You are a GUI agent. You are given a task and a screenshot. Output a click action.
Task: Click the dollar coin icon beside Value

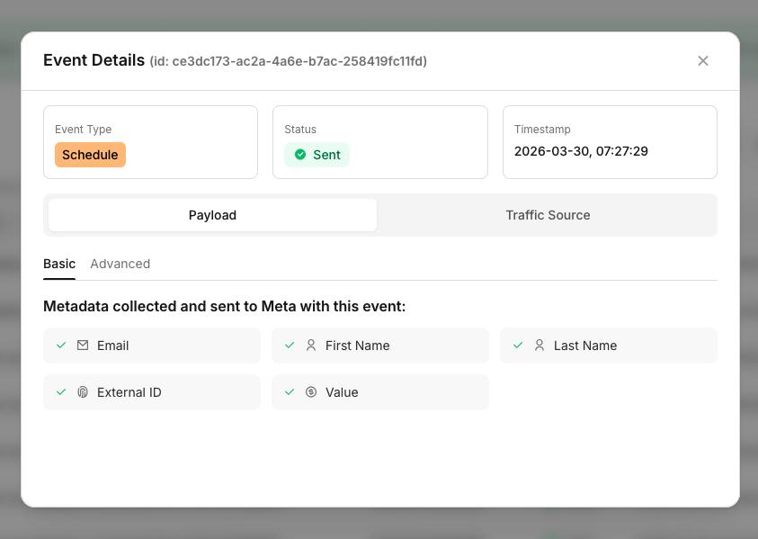click(311, 392)
